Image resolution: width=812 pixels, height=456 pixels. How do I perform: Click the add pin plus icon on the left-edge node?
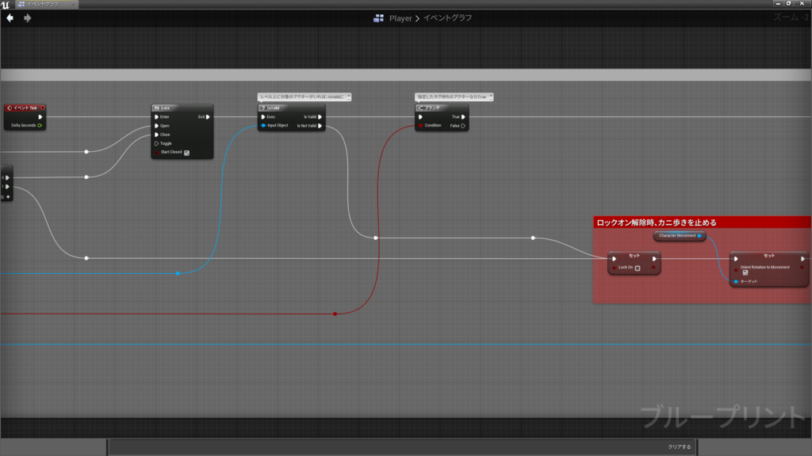[8, 196]
